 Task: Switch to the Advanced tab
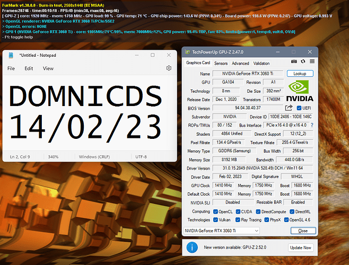click(240, 64)
